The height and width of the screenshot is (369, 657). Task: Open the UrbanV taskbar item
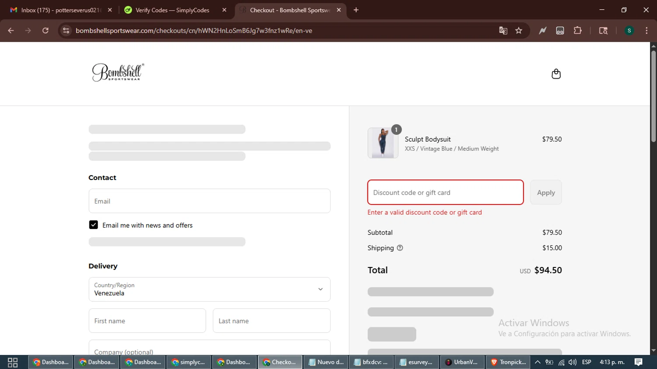click(462, 362)
